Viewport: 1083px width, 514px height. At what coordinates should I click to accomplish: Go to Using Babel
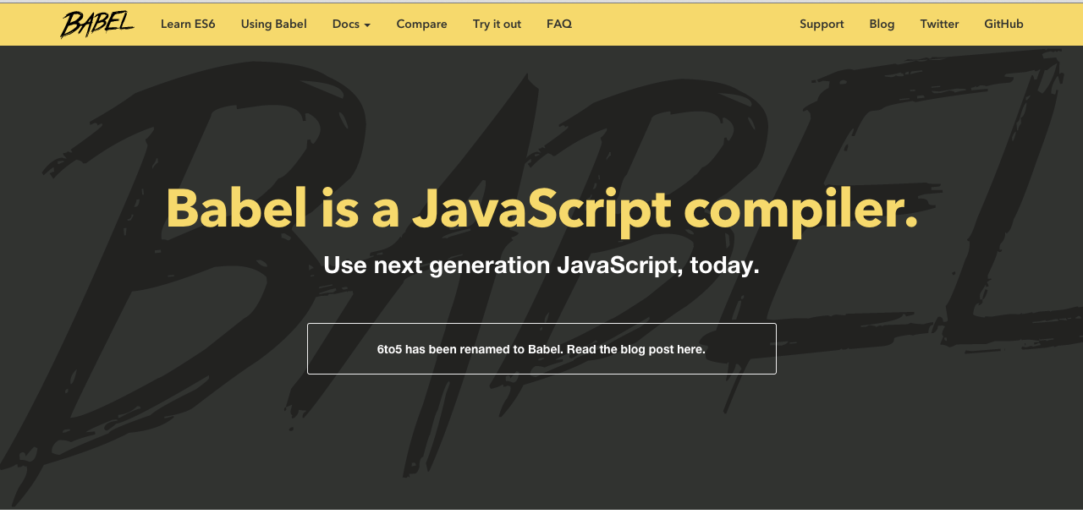pyautogui.click(x=273, y=24)
